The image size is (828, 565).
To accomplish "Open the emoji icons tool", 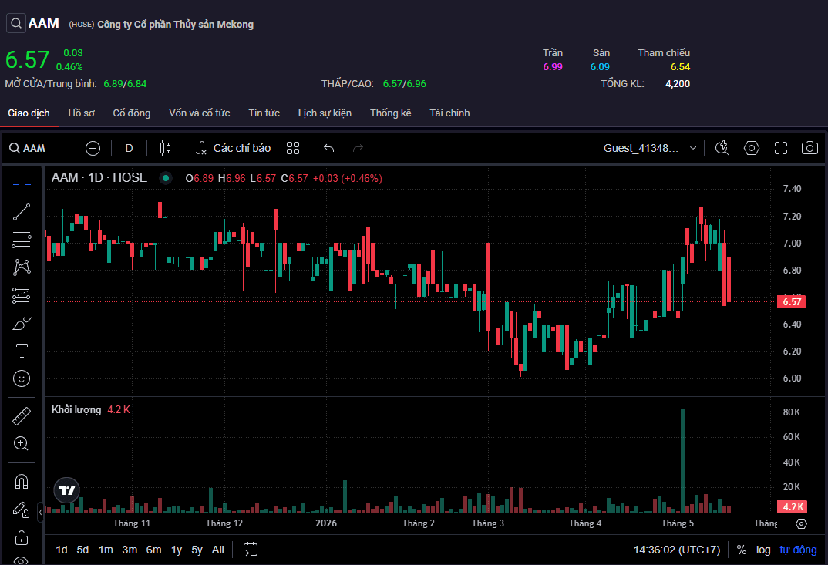I will coord(22,378).
